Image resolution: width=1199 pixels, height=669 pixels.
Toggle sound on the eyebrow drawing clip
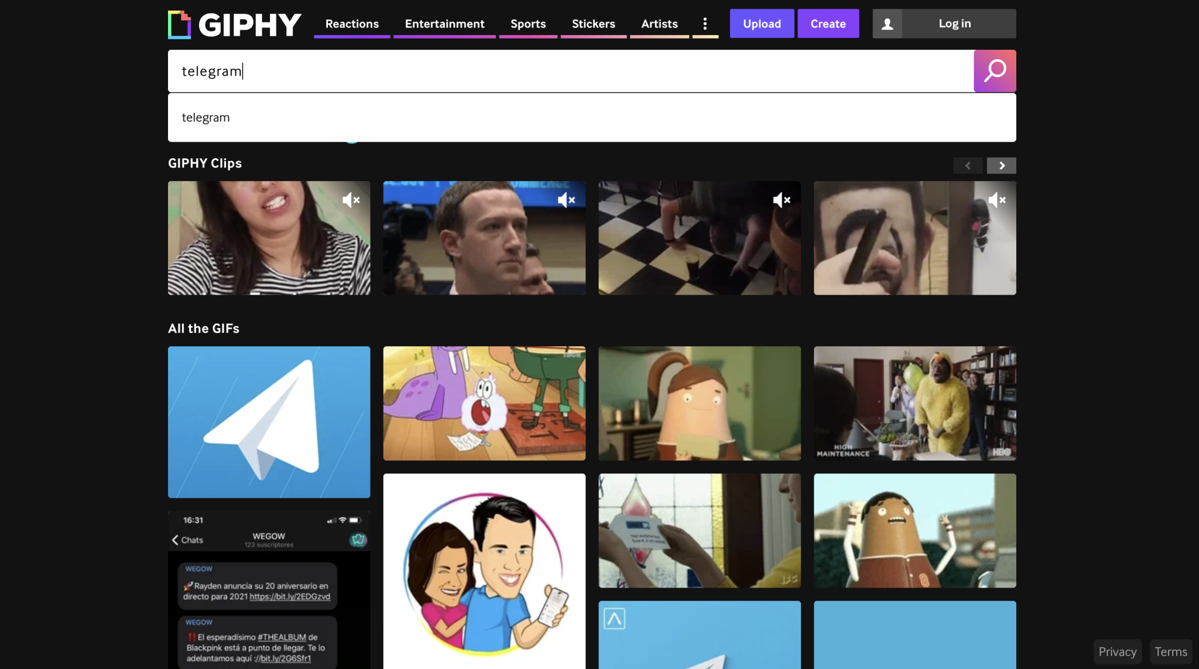tap(996, 200)
